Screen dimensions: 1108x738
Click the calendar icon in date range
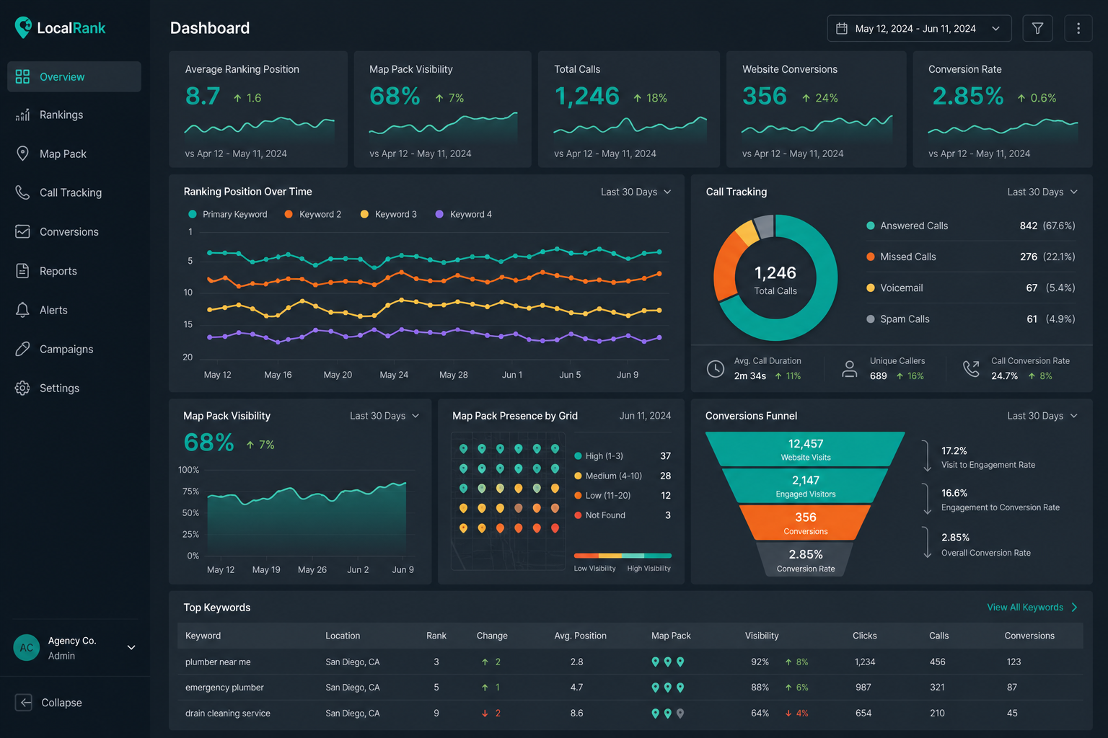841,28
